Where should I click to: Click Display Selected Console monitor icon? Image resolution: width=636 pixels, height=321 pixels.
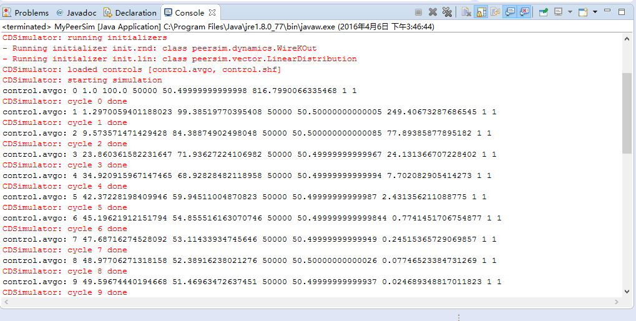tap(559, 12)
